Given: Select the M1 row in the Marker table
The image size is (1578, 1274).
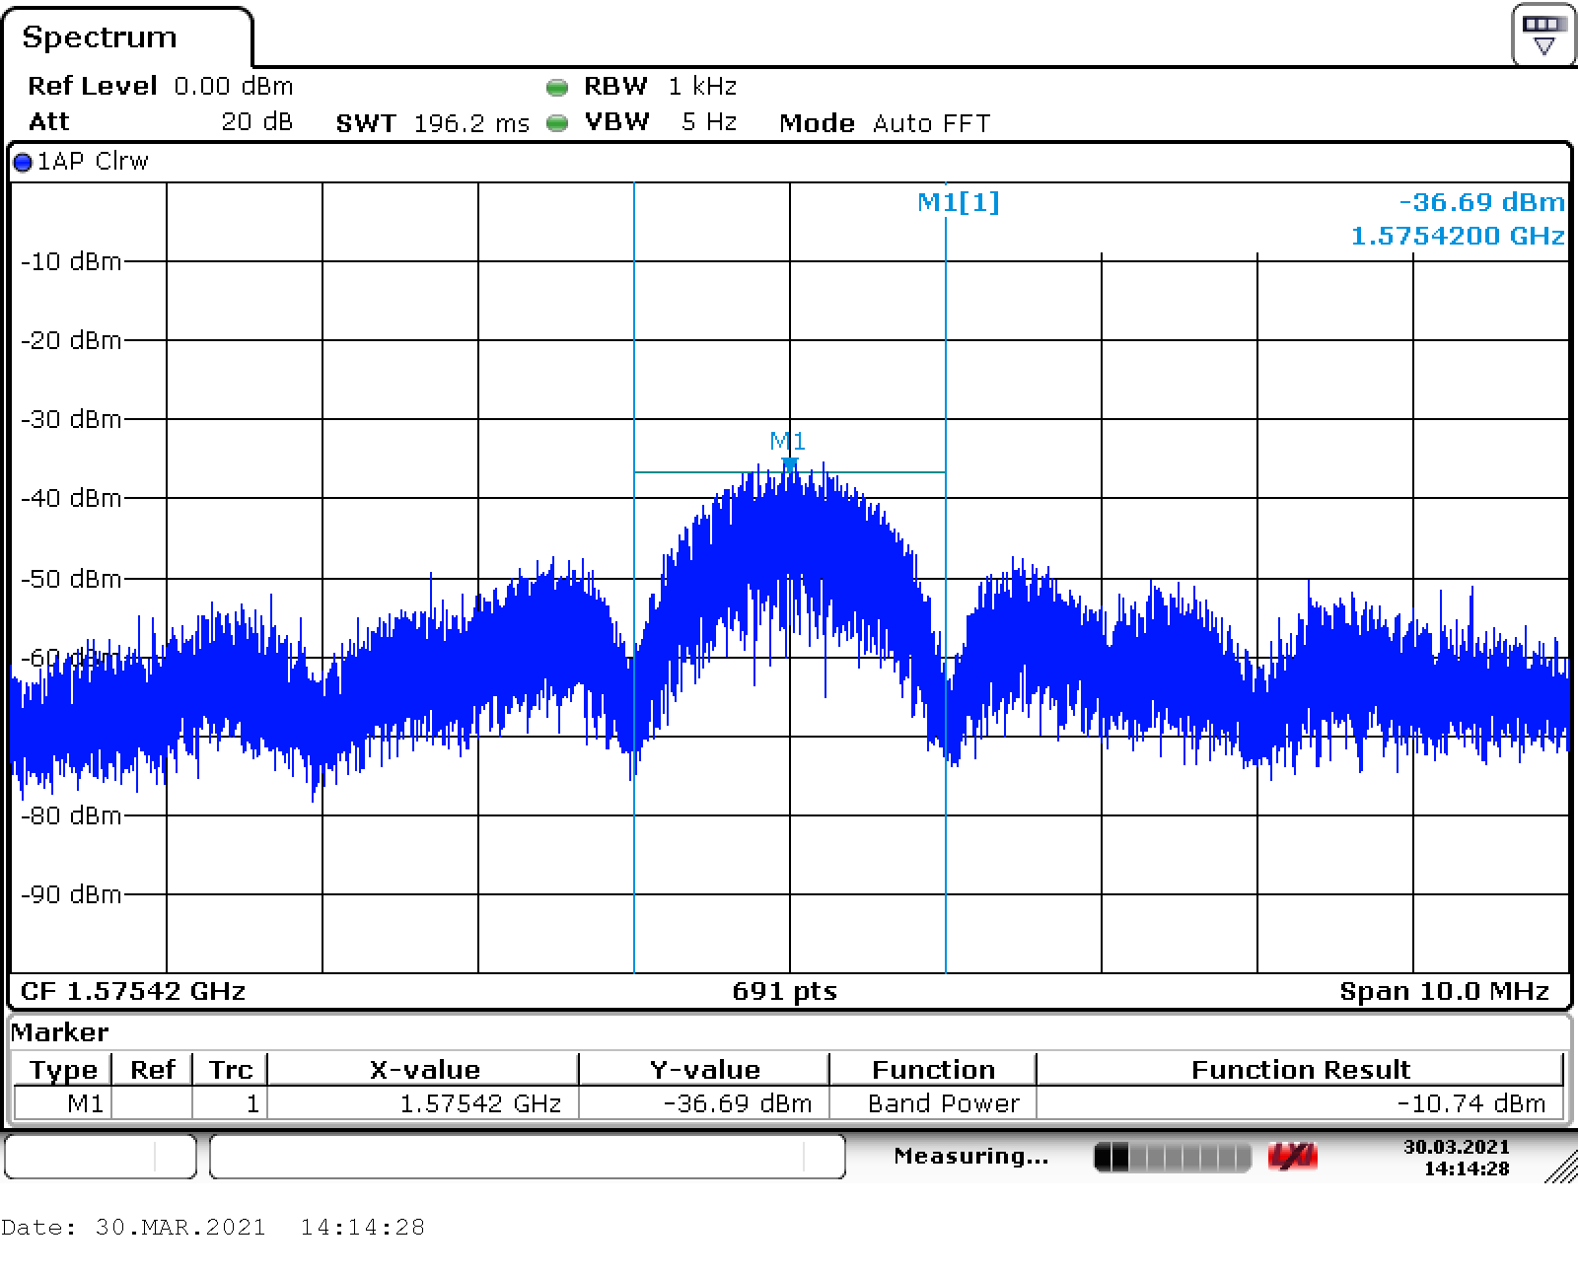Looking at the screenshot, I should point(85,1103).
